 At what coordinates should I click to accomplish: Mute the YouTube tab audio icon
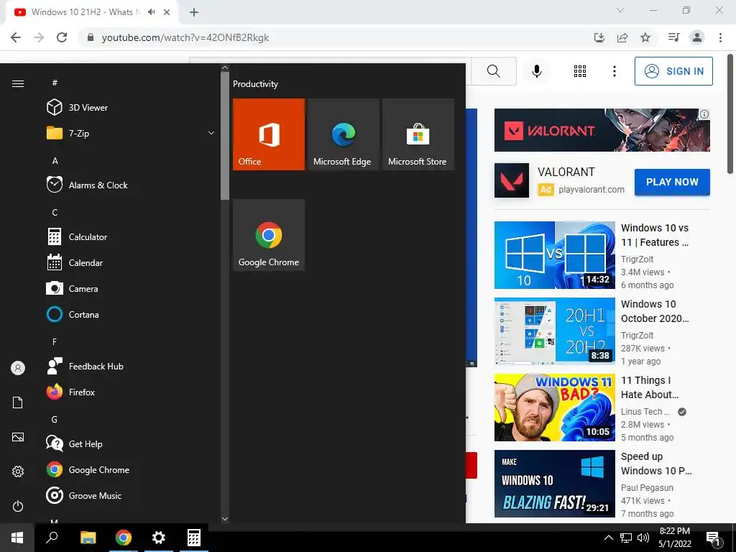pyautogui.click(x=151, y=12)
